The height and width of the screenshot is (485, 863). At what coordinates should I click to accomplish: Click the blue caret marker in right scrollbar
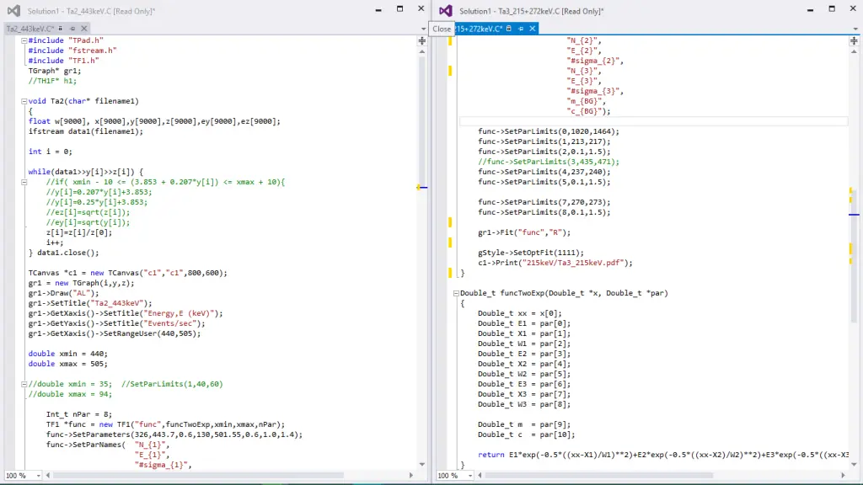click(x=854, y=215)
